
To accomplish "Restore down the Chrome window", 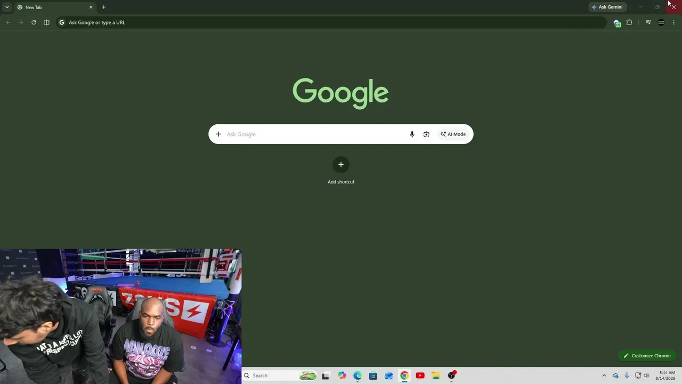I will (x=657, y=7).
